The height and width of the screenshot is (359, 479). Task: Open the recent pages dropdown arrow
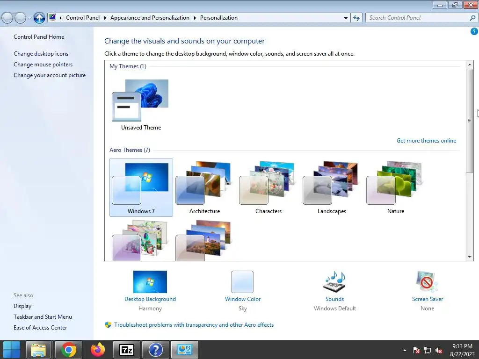[x=29, y=18]
